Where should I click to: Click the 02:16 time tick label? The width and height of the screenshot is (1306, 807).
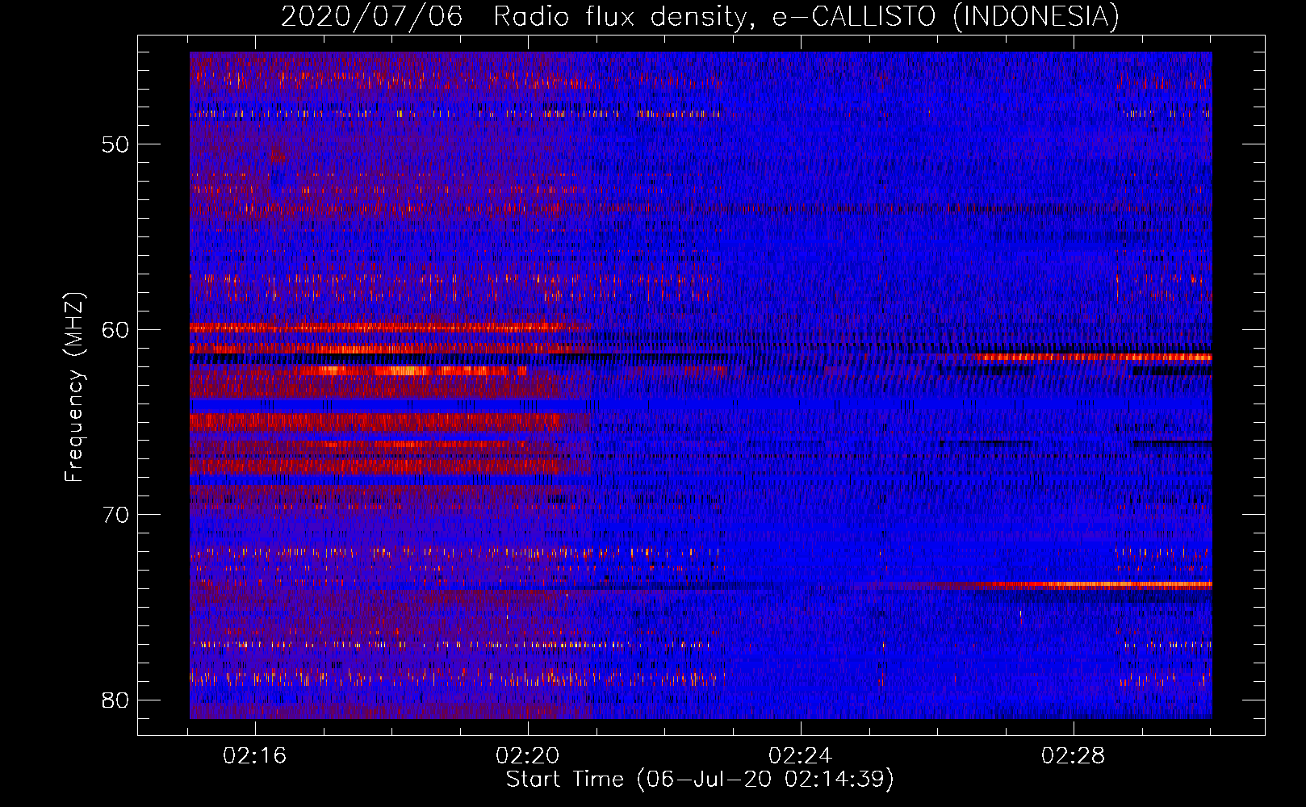pyautogui.click(x=255, y=756)
